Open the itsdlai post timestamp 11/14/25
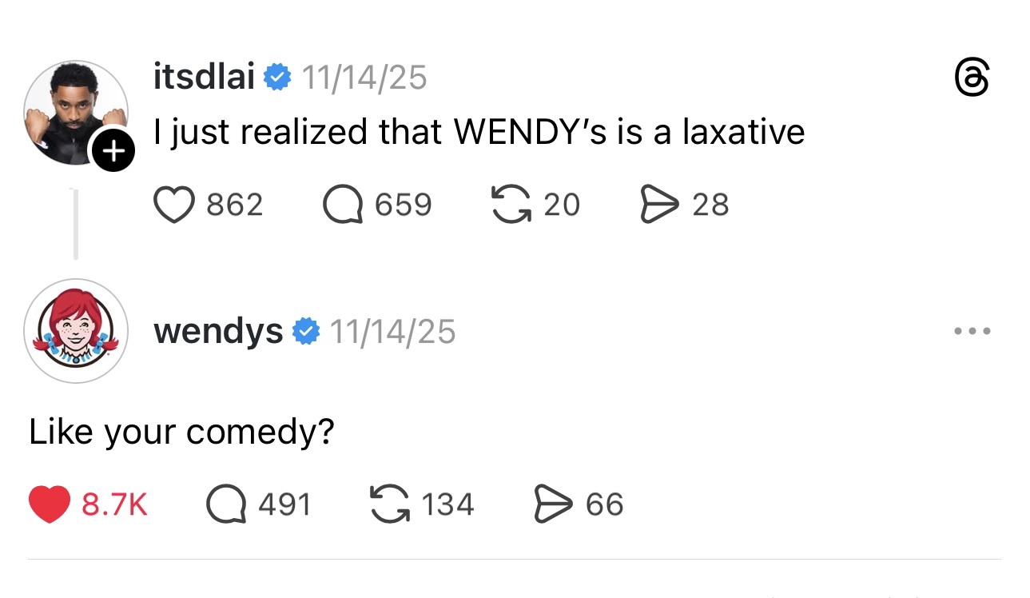Screen dimensions: 1030x598 (364, 78)
